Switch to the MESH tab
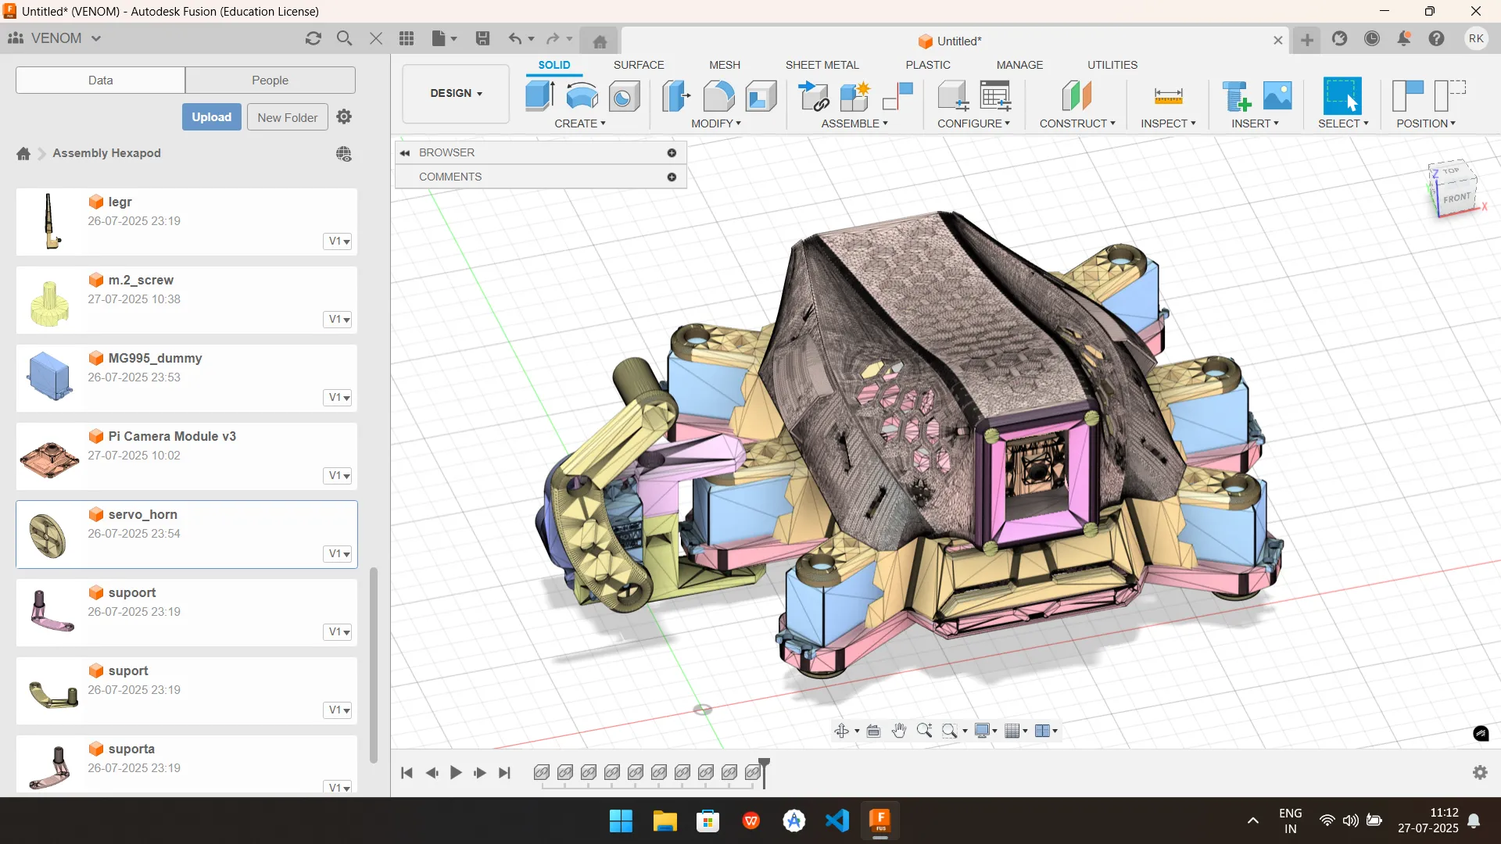Viewport: 1501px width, 844px height. 725,65
